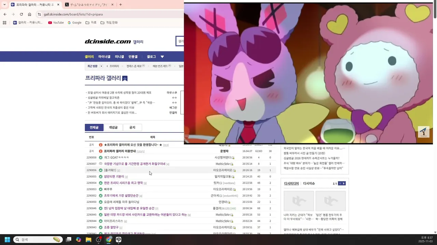Close the 프리파라 갤러리 browser tab
Image resolution: width=437 pixels, height=245 pixels.
[x=58, y=5]
